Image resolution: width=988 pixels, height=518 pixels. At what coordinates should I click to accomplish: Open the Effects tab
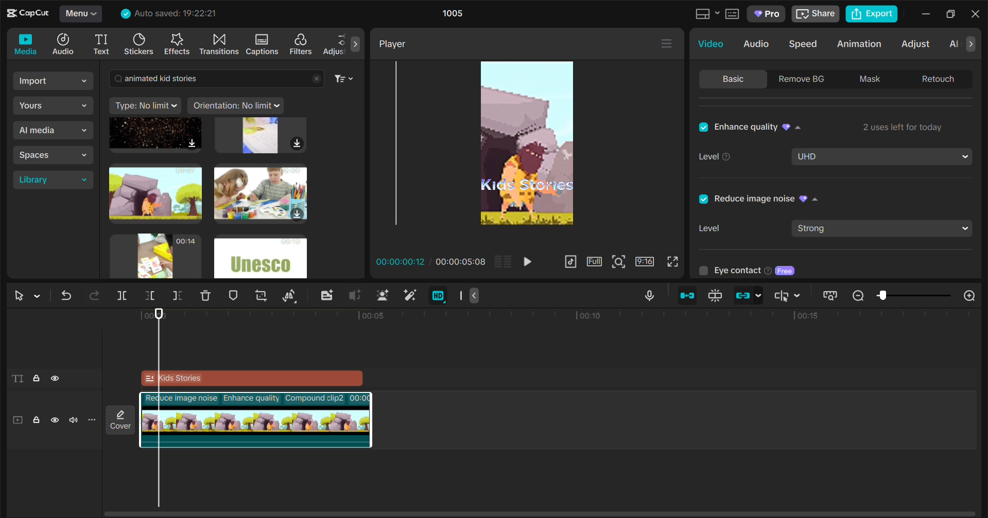(x=177, y=44)
